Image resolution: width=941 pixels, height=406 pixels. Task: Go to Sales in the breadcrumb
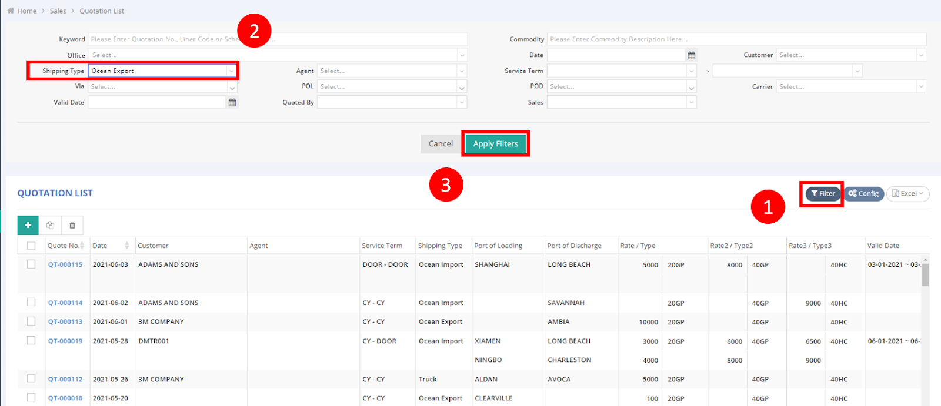pyautogui.click(x=58, y=11)
